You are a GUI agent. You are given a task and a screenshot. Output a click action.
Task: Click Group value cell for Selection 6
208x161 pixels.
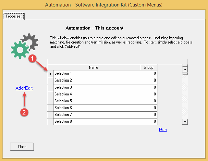[149, 108]
